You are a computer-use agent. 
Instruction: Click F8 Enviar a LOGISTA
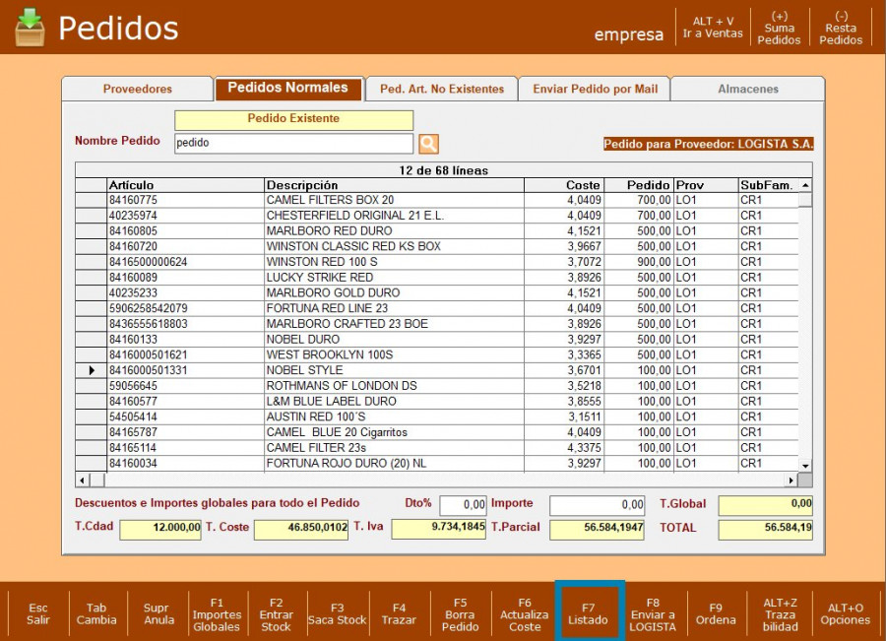[x=653, y=613]
